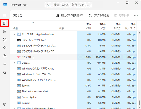Viewport: 141px width, 109px height.
Task: Open the more options ellipsis menu
Action: point(136,15)
